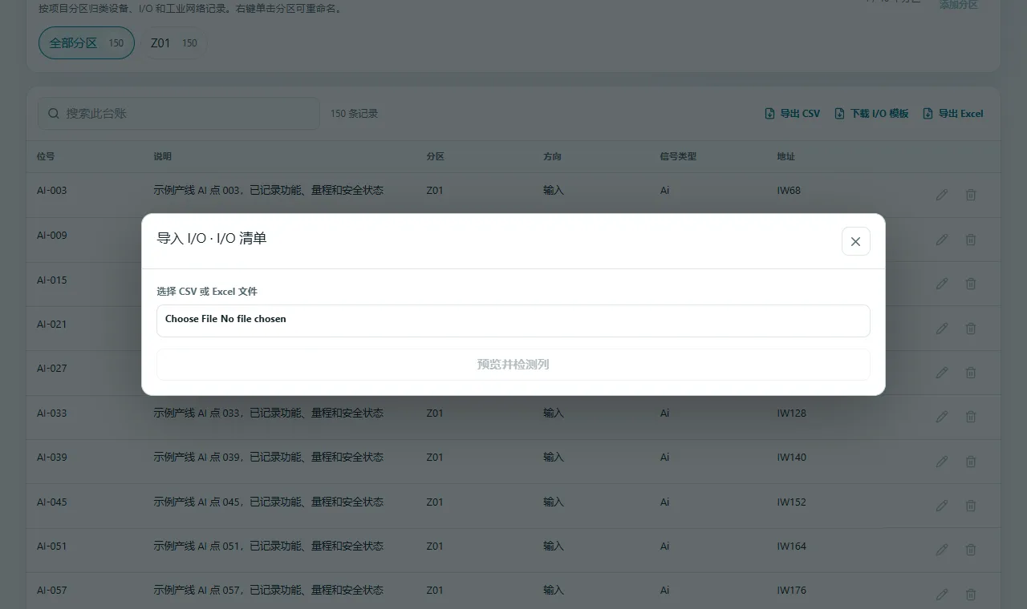Delete row AI-045 with trash icon

point(971,506)
